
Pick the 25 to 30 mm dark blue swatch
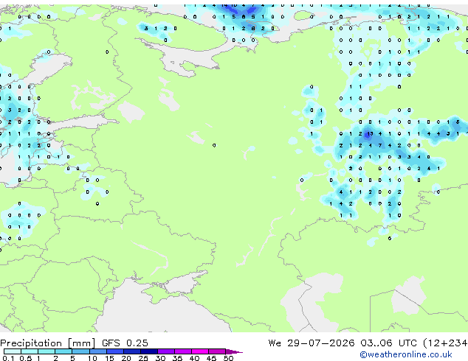tap(149, 351)
